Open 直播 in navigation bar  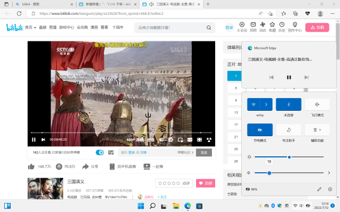53,28
